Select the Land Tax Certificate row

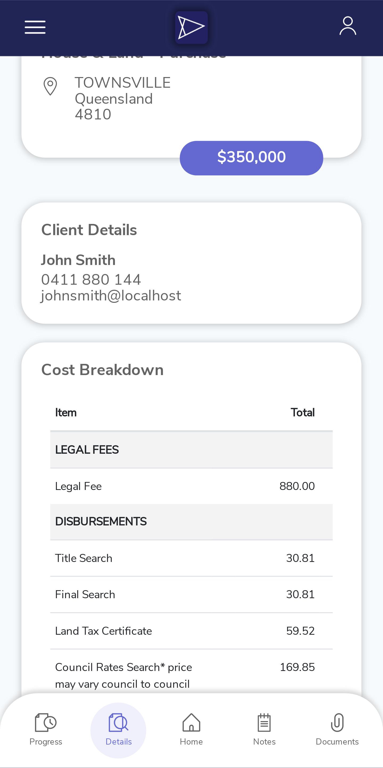[x=191, y=631]
